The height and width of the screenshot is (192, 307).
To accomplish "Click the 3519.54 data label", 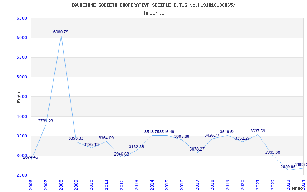I will point(227,132).
